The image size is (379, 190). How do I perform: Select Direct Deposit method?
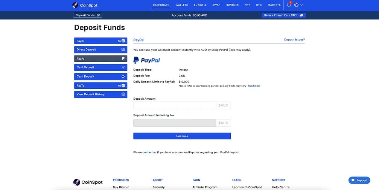pyautogui.click(x=100, y=49)
